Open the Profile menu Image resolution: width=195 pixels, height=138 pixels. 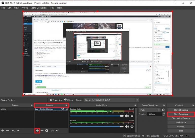tap(25, 8)
